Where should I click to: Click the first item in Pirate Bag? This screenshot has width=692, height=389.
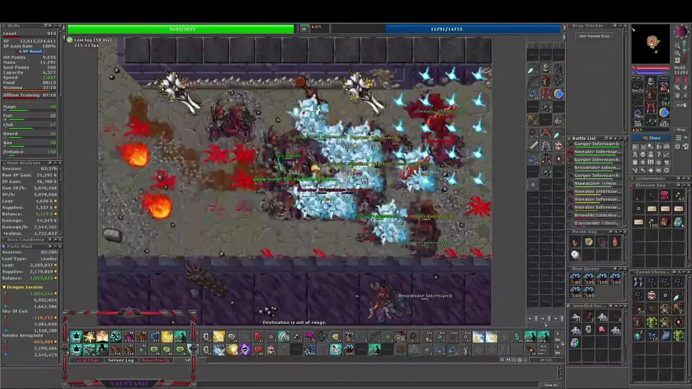coord(575,243)
